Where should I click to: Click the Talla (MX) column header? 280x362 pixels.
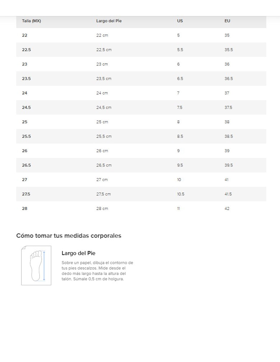click(31, 21)
